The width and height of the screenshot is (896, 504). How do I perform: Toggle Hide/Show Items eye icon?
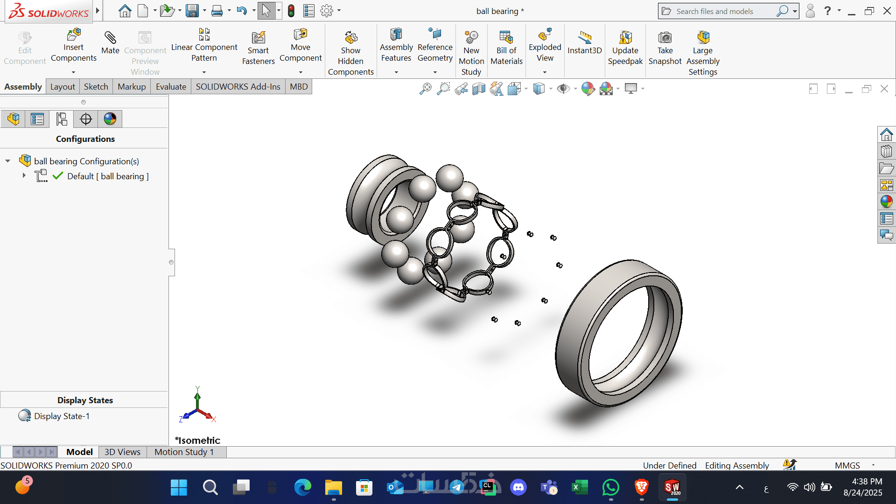click(563, 89)
